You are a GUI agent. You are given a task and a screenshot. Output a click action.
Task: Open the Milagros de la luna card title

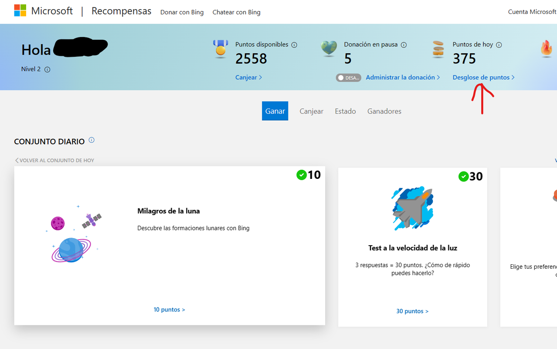pyautogui.click(x=168, y=211)
